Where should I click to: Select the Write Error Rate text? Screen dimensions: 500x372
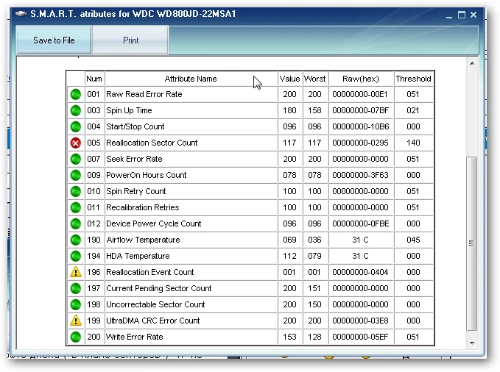pyautogui.click(x=135, y=337)
